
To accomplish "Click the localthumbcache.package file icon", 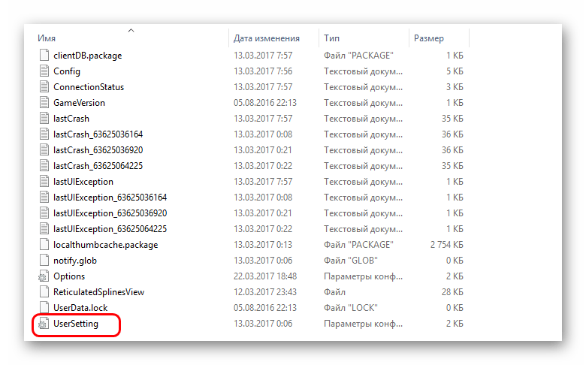I will coord(44,244).
